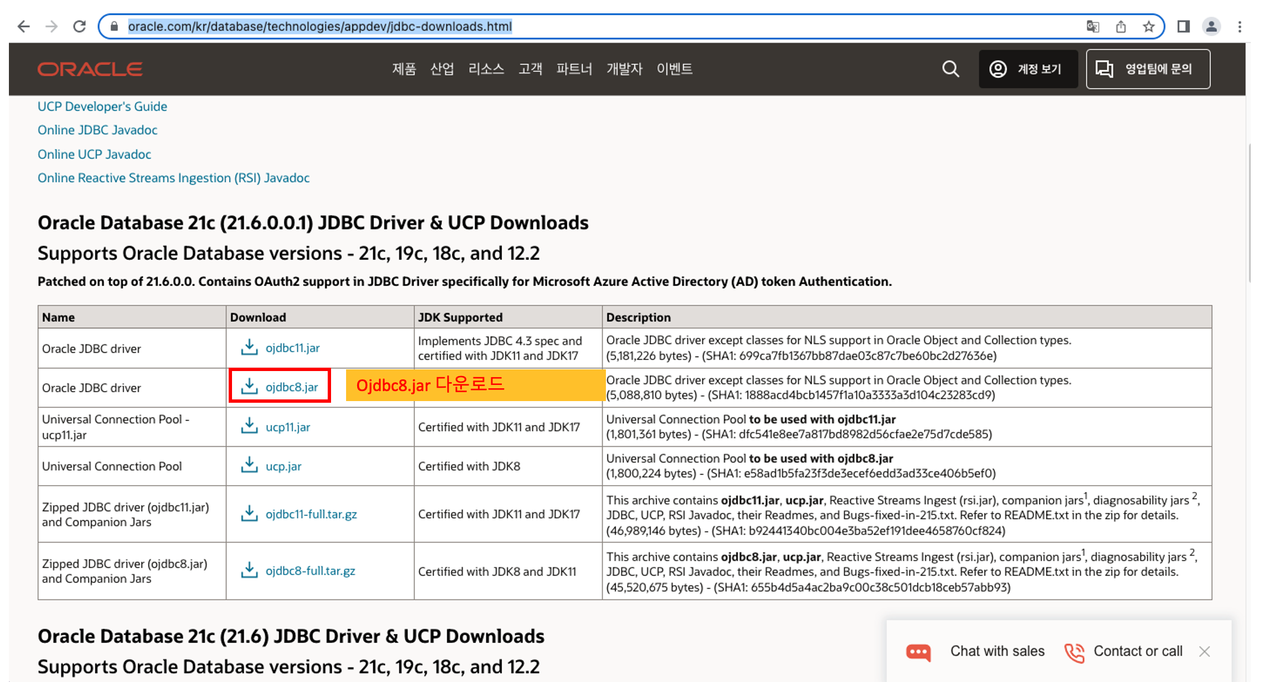Open the Online Reactive Streams Ingestion Javadoc link

click(174, 178)
